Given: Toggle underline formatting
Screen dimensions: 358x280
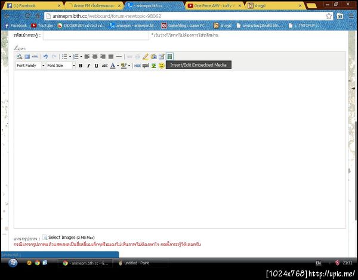Looking at the screenshot, I should [96, 66].
